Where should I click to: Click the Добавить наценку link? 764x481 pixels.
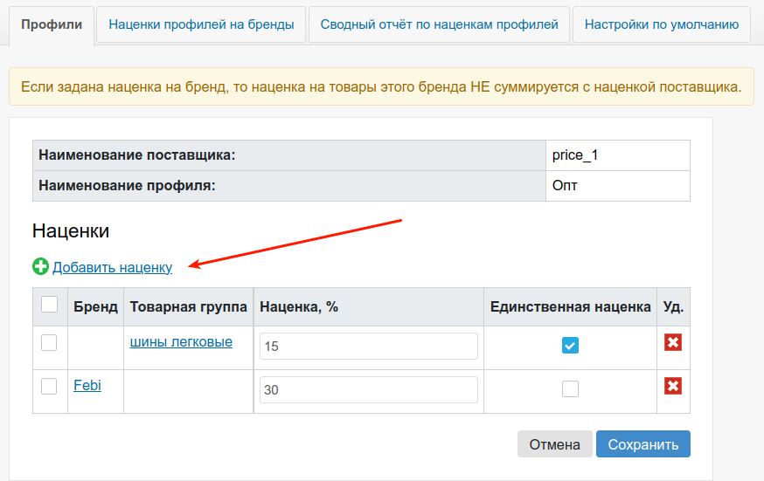[113, 267]
